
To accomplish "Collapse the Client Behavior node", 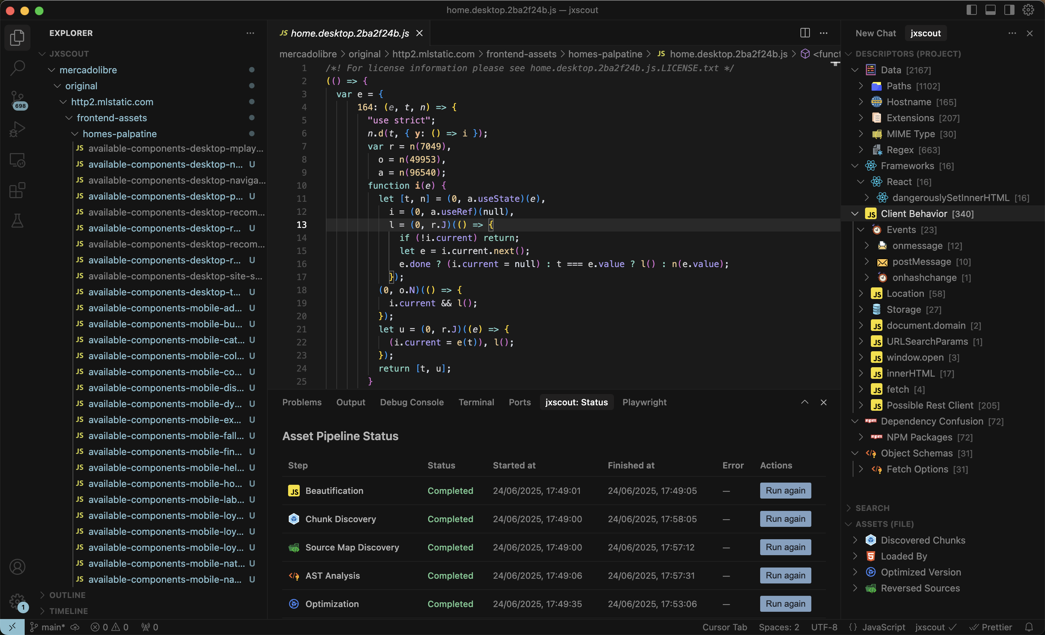I will [855, 214].
